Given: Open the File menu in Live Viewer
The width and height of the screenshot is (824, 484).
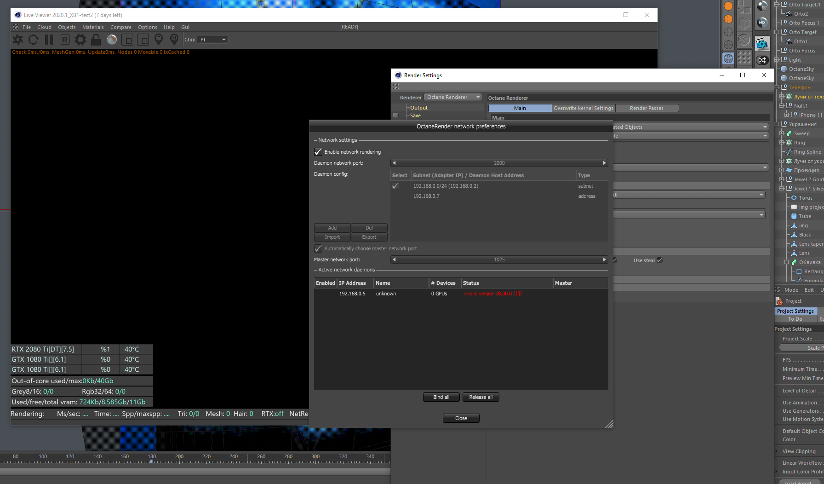Looking at the screenshot, I should [x=27, y=27].
